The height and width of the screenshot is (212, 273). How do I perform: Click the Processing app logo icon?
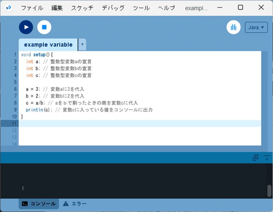tap(8, 8)
